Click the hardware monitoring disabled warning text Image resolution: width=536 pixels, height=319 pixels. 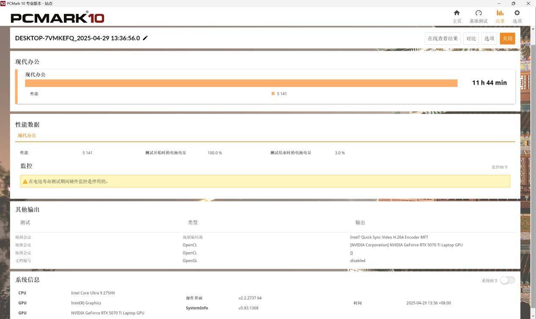pos(69,181)
